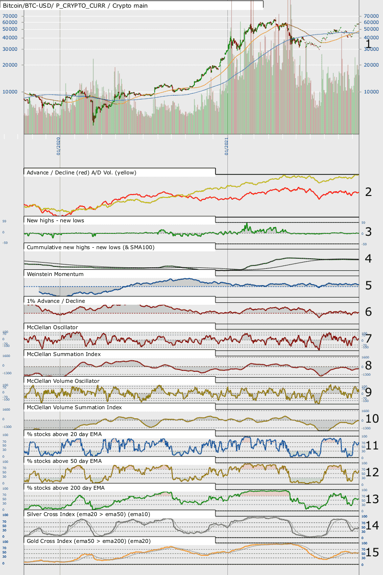383x575 pixels.
Task: Click the '% stocks above 200 day EMA' label
Action: pyautogui.click(x=66, y=488)
